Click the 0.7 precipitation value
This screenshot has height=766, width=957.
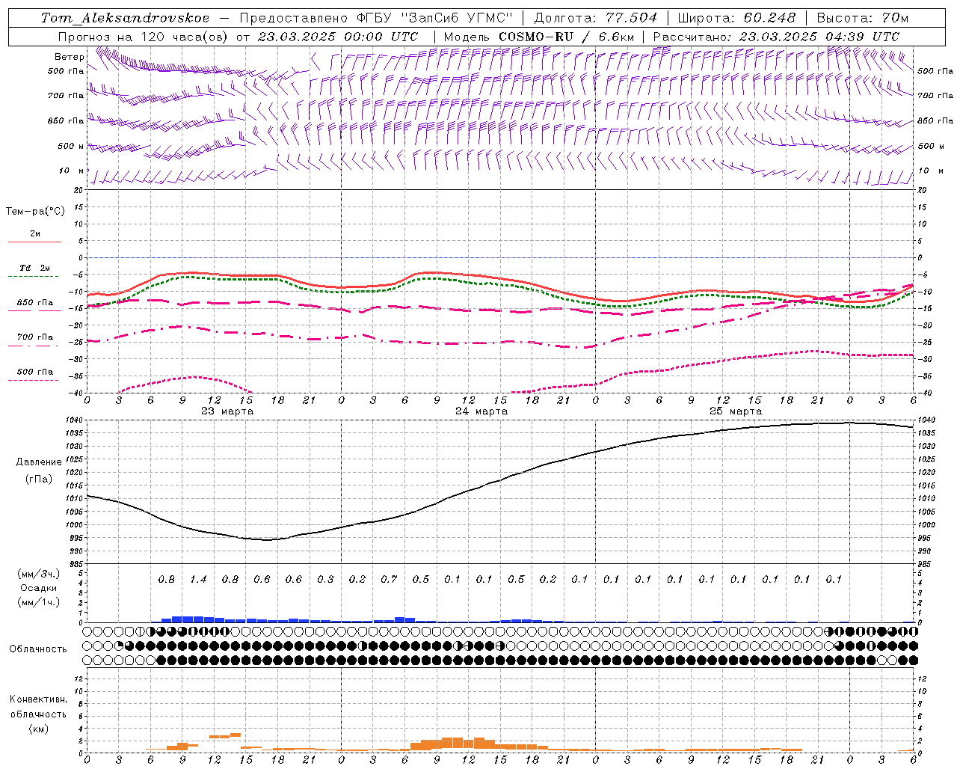(389, 579)
